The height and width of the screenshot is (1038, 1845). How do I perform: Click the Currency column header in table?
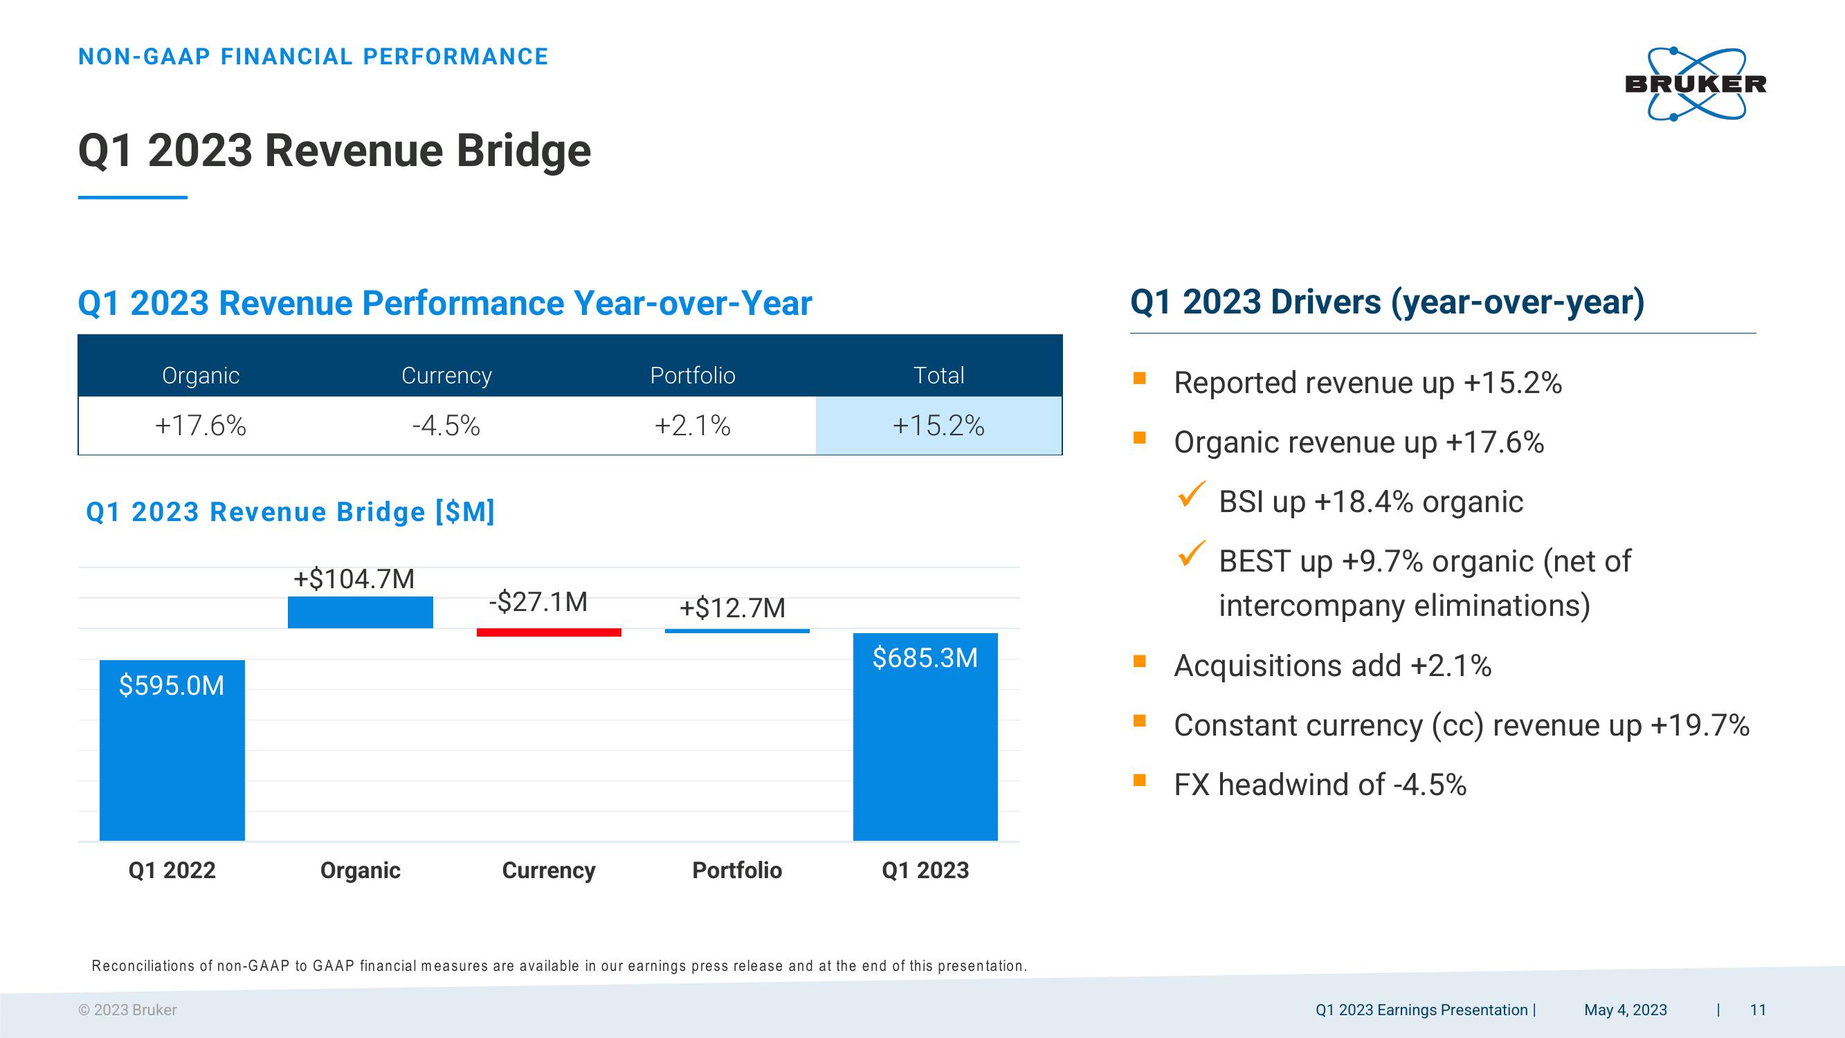point(446,375)
